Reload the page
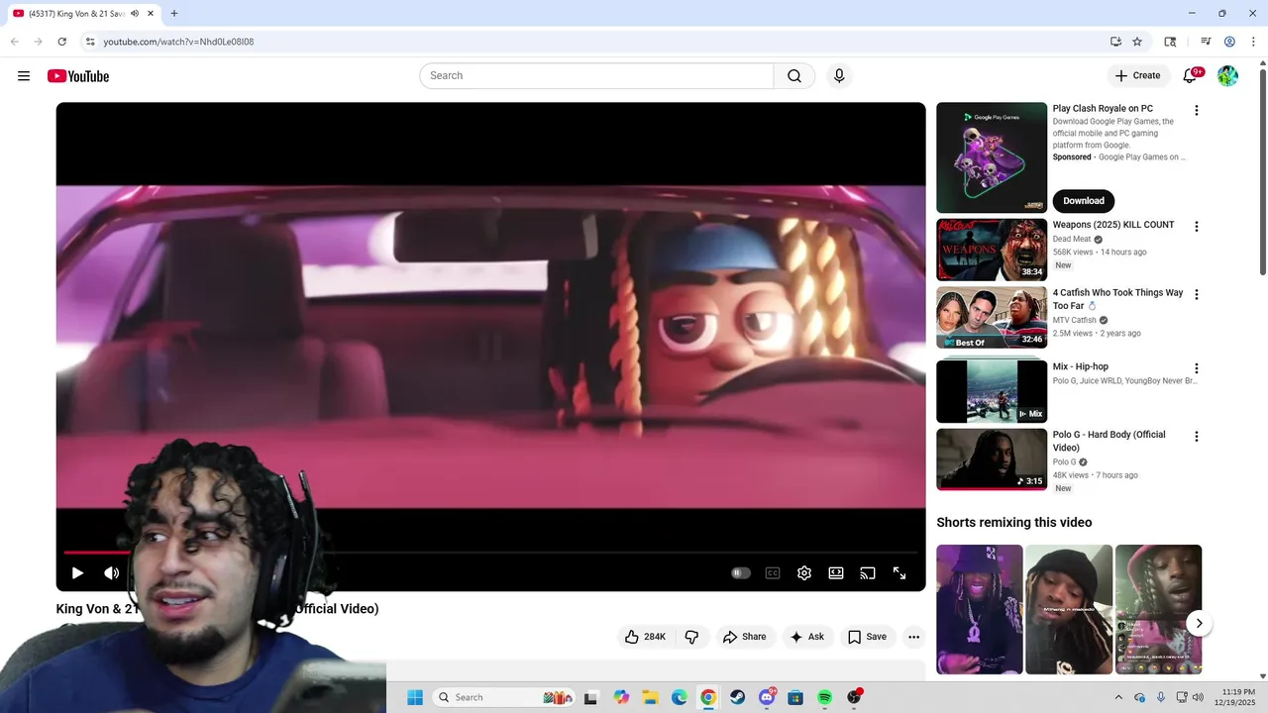Screen dimensions: 1268x713 (61, 42)
